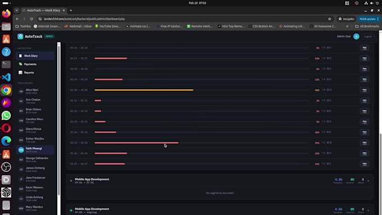
Task: Show hidden bookmarks with overflow chevron
Action: click(x=347, y=26)
